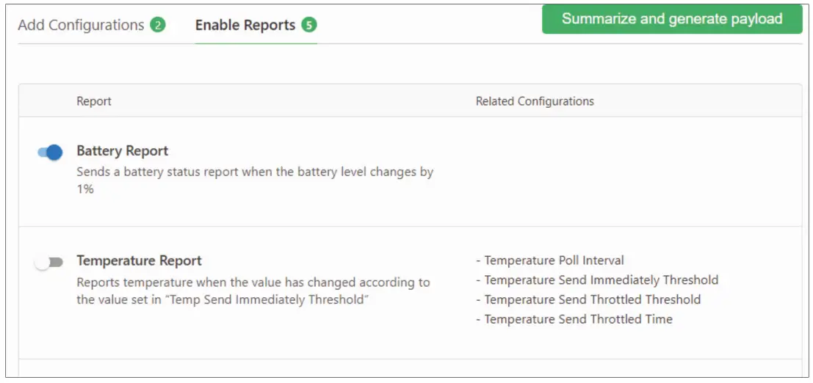Click the green badge showing 2
Viewport: 813px width, 383px height.
click(157, 25)
